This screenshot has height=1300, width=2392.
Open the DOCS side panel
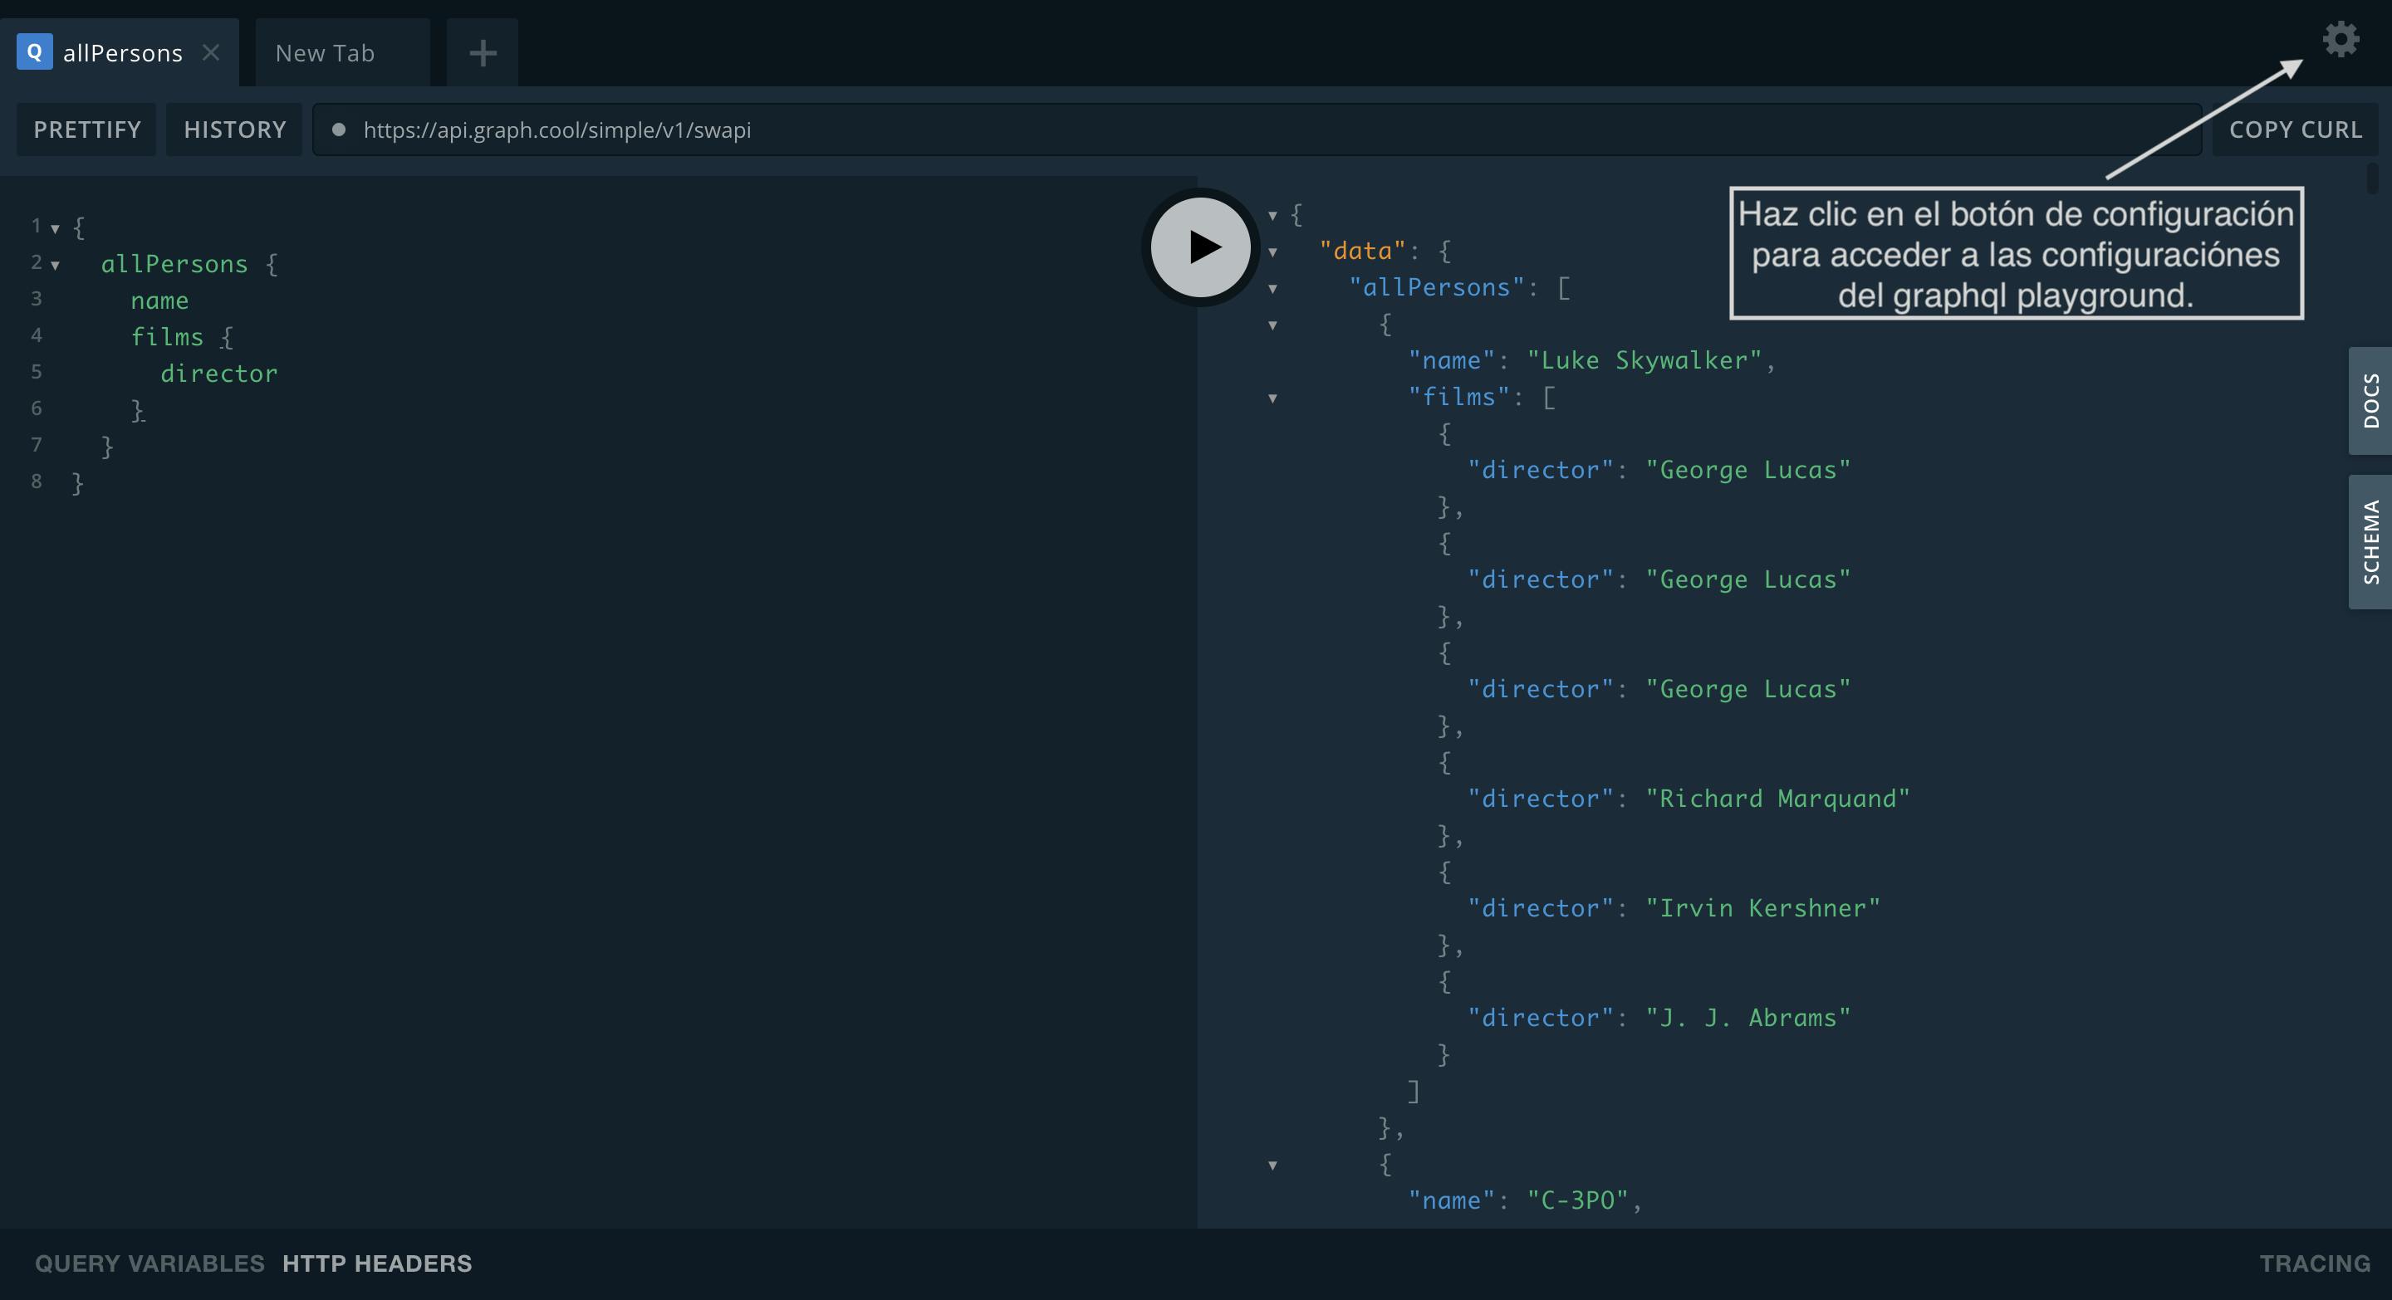click(x=2370, y=401)
